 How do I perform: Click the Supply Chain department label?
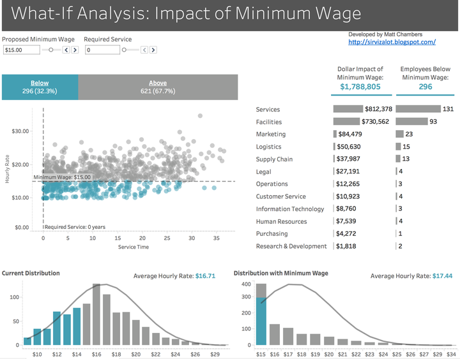coord(274,159)
